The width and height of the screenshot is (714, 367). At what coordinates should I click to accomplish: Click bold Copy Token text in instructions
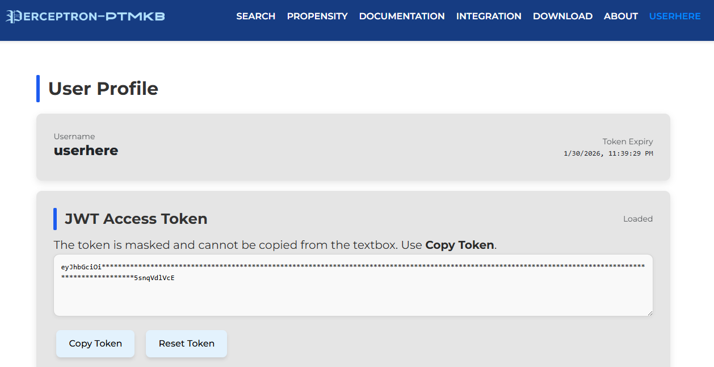(459, 245)
